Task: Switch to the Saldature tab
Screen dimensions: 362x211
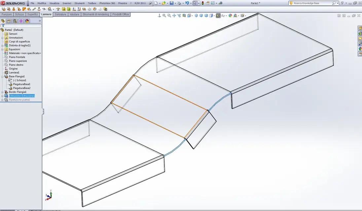Action: pos(60,14)
